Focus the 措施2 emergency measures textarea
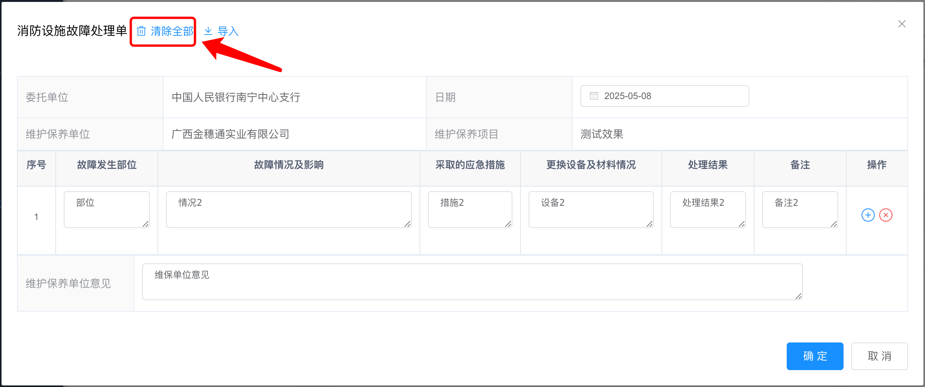925x387 pixels. click(x=470, y=210)
